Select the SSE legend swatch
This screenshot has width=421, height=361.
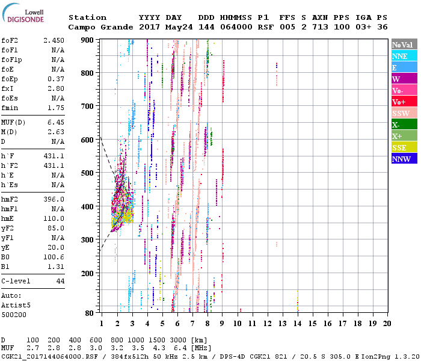pos(404,147)
